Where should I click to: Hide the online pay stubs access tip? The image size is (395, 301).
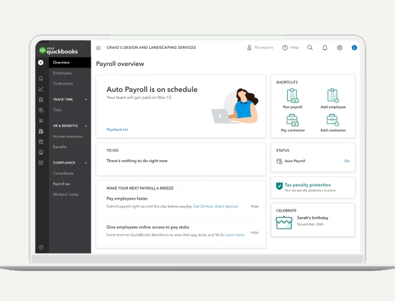[x=254, y=233]
